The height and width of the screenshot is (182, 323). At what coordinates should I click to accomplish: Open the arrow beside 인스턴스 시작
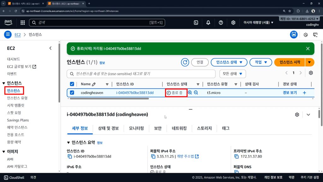tap(309, 62)
